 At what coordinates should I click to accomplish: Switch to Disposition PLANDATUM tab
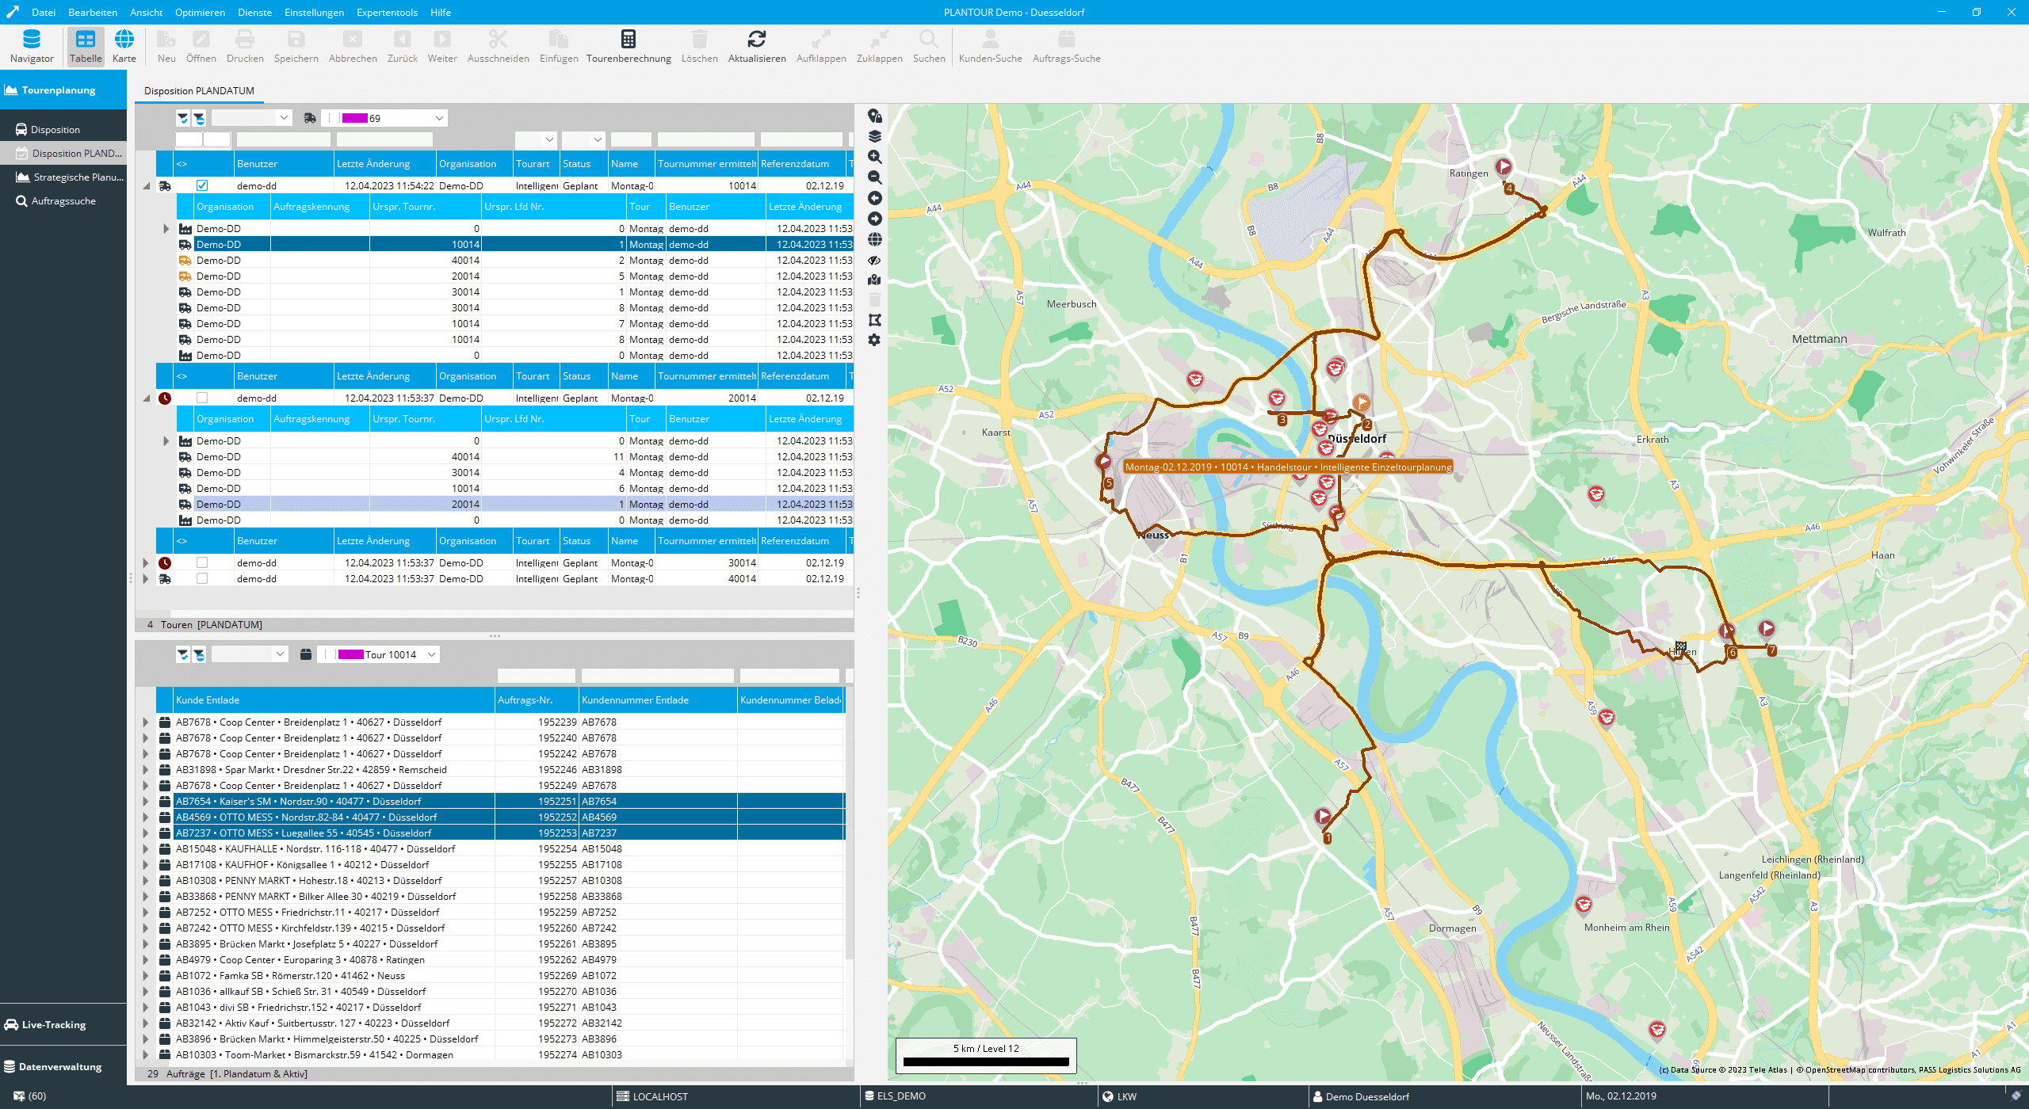point(199,90)
